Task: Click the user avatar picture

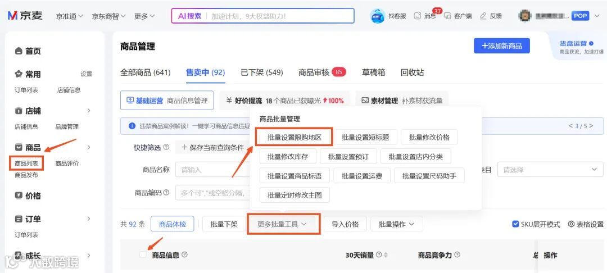Action: (x=524, y=16)
